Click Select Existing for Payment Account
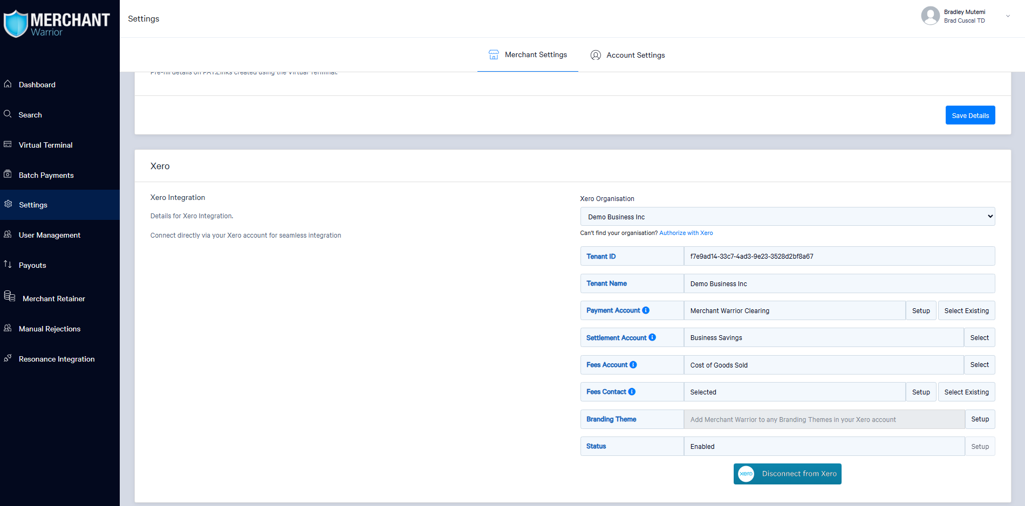 click(x=966, y=310)
